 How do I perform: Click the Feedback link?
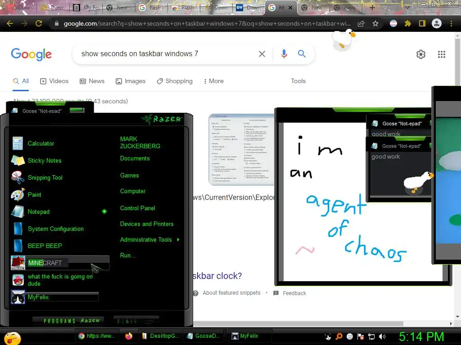[290, 293]
